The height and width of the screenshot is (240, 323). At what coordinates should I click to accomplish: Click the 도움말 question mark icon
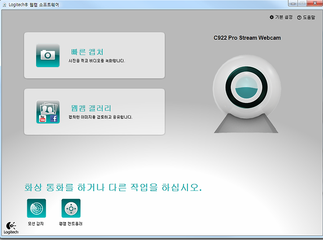click(299, 17)
